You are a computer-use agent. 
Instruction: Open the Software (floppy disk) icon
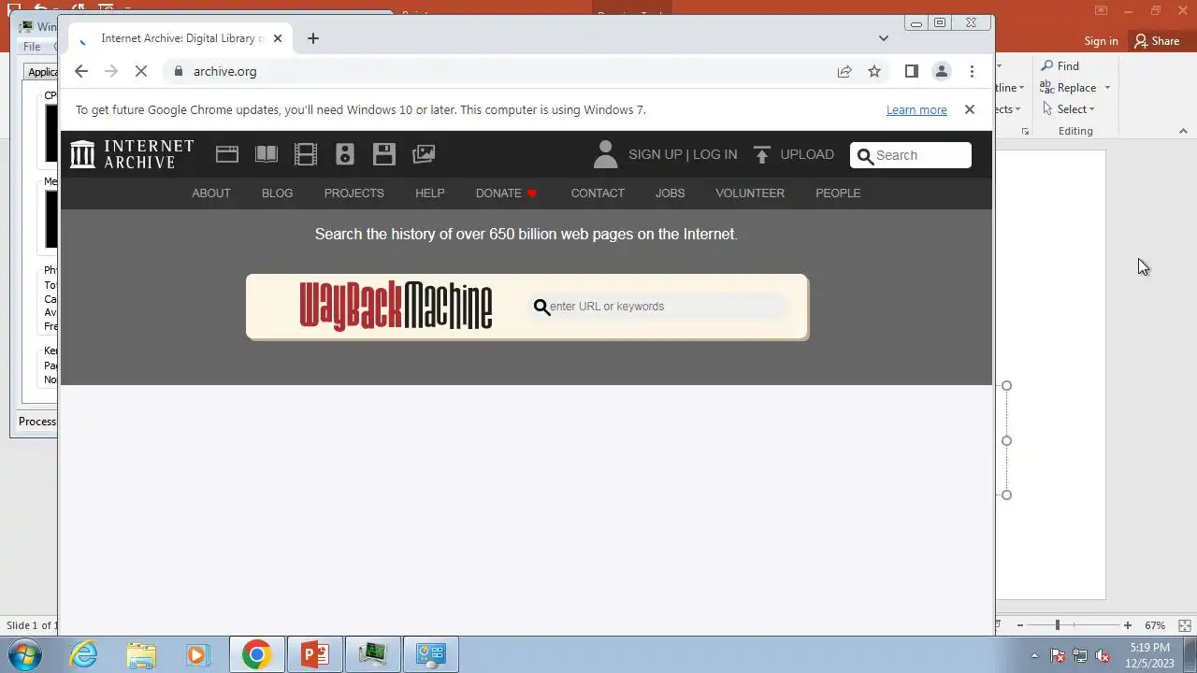point(384,154)
